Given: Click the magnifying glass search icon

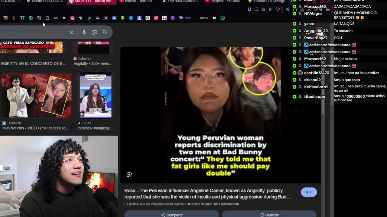Looking at the screenshot, I should coord(105,32).
